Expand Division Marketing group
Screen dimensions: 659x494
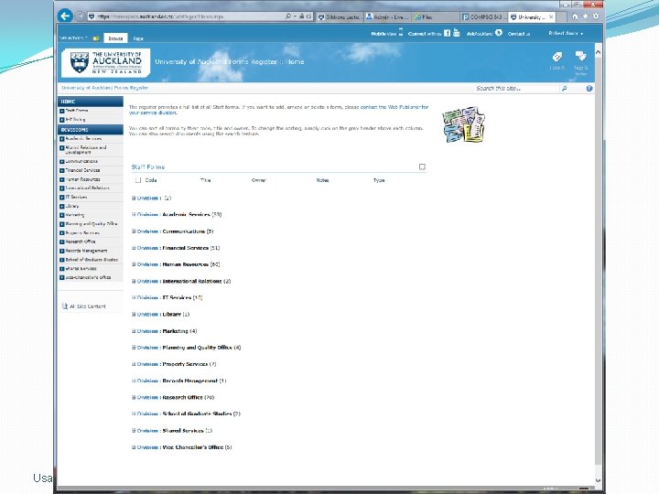pyautogui.click(x=134, y=331)
